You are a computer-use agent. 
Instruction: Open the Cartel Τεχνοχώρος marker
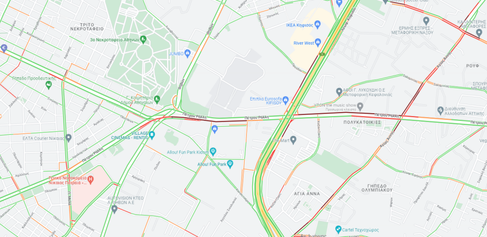coord(339,229)
